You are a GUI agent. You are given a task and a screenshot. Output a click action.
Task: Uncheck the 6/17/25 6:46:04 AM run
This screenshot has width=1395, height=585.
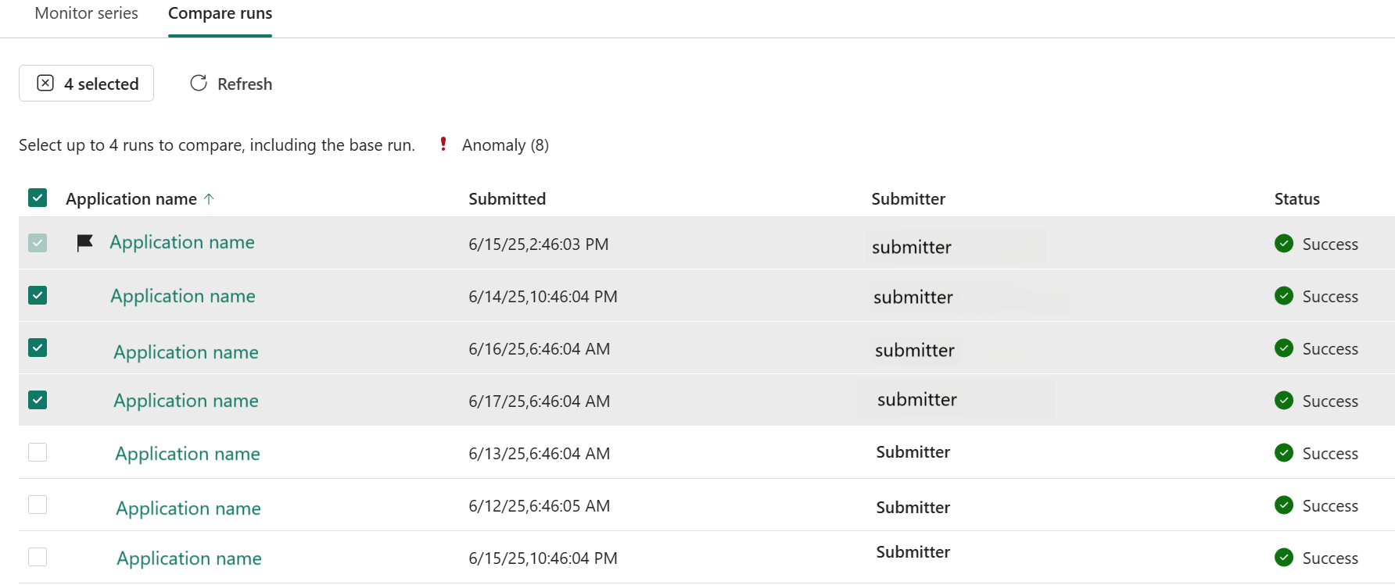[x=38, y=400]
